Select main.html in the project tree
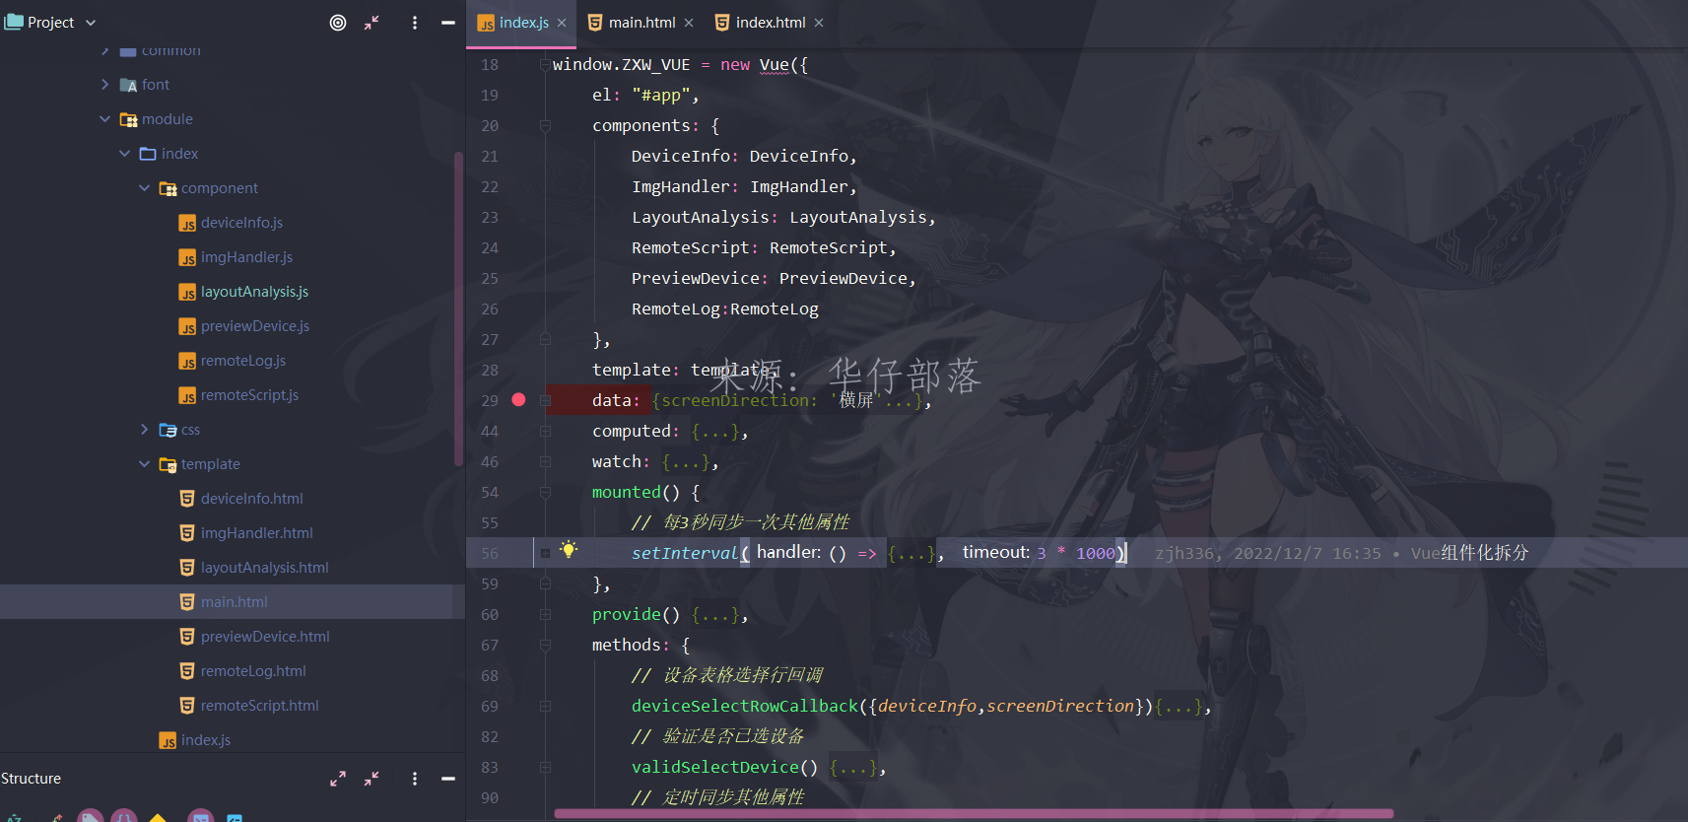The height and width of the screenshot is (822, 1688). 234,602
